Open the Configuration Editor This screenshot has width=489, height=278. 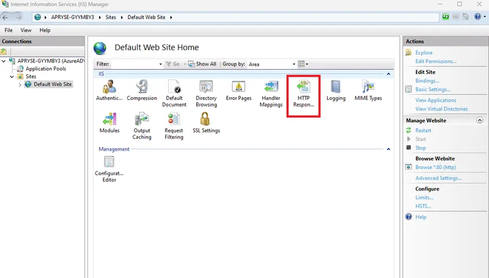109,168
